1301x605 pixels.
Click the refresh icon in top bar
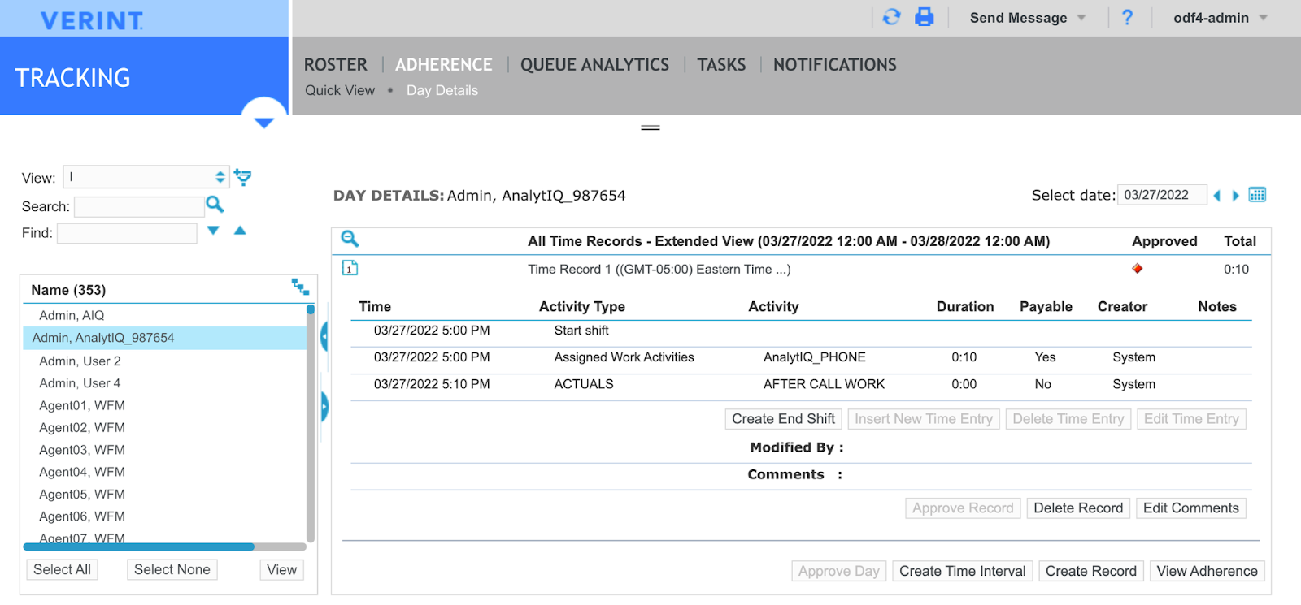click(891, 17)
